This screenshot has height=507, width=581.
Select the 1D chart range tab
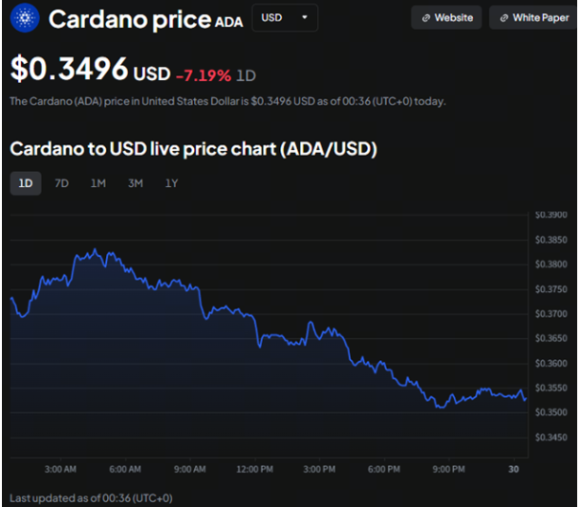pos(26,183)
